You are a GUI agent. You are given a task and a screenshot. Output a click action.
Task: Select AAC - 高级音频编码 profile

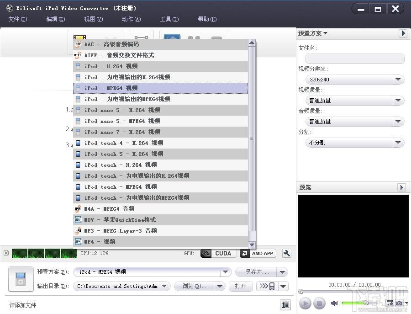pos(160,44)
